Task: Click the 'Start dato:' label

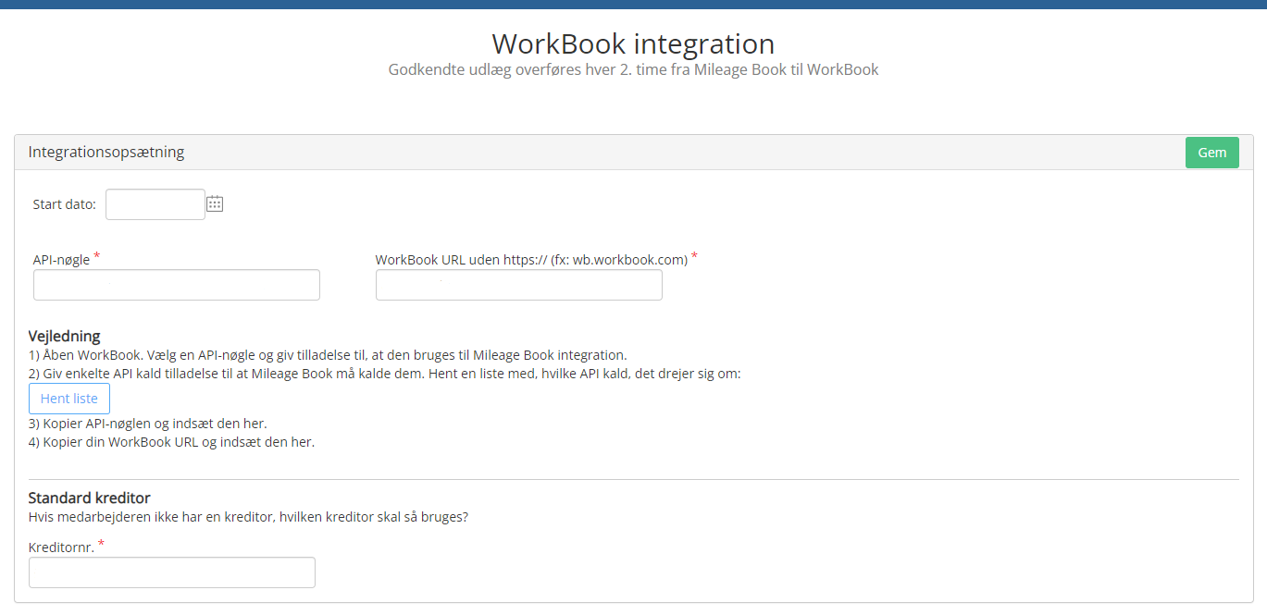Action: pyautogui.click(x=65, y=204)
